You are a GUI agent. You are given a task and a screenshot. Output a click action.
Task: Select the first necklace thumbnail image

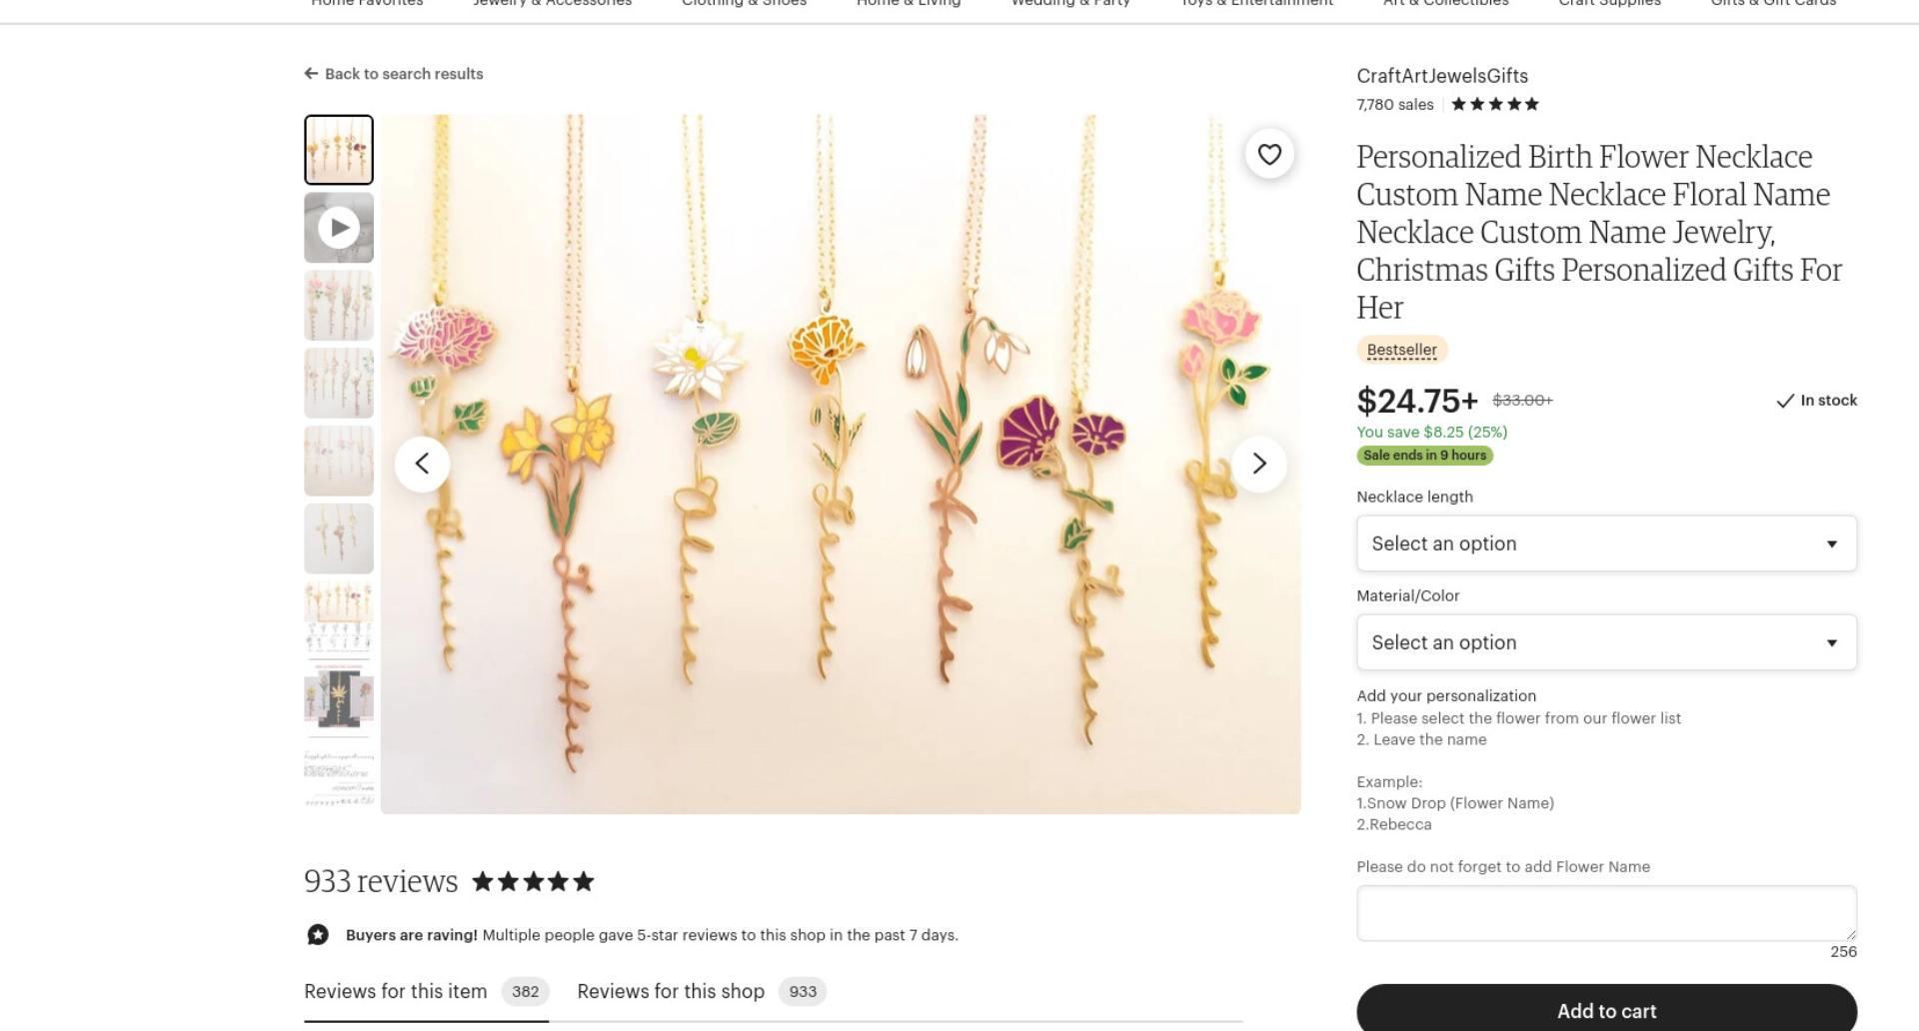coord(339,150)
